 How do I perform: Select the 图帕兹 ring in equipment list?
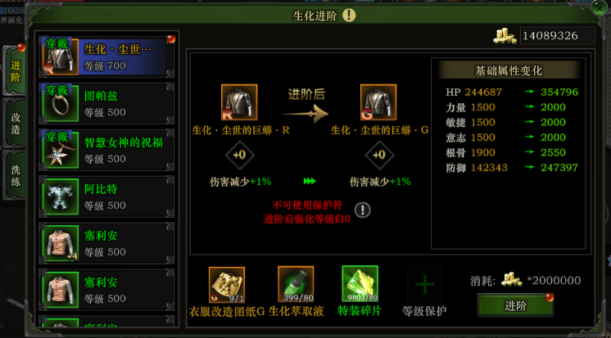[106, 104]
